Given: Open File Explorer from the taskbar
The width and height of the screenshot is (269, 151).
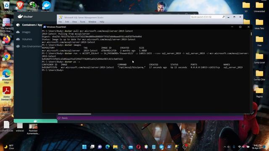Looking at the screenshot, I should coord(115,147).
